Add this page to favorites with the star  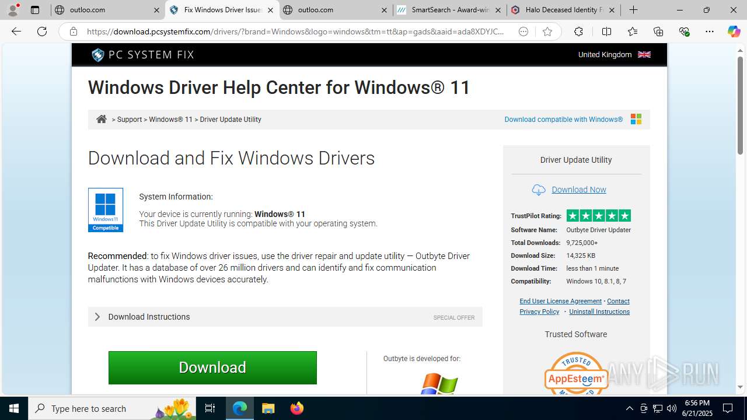point(547,32)
